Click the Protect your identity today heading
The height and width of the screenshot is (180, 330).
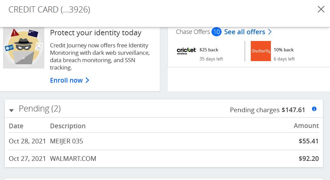click(x=96, y=33)
